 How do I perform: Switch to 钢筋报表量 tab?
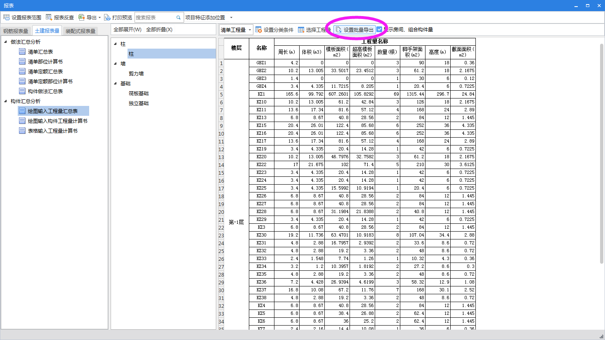point(16,31)
